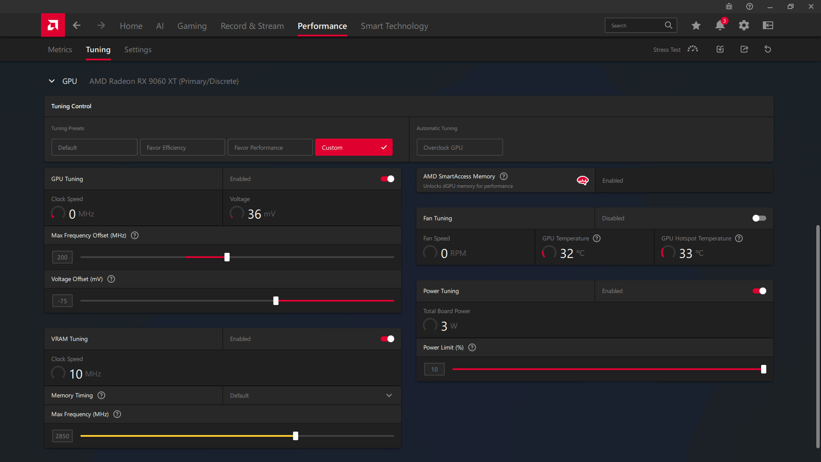Click the AMD logo home icon
This screenshot has height=462, width=821.
pos(53,25)
